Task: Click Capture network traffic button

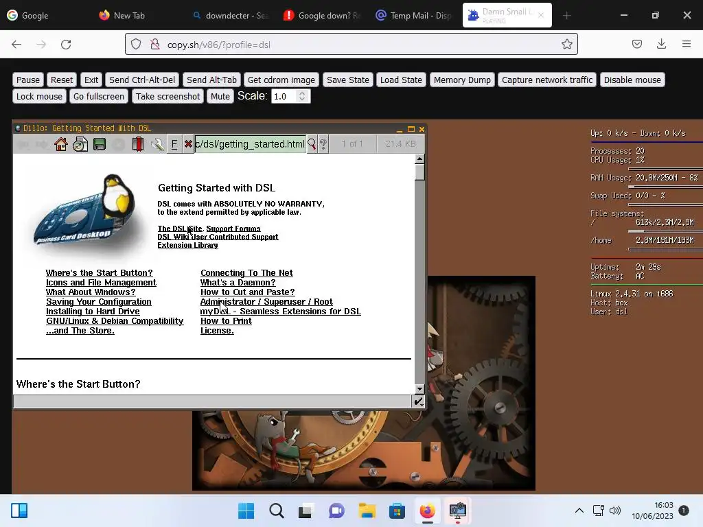Action: [547, 80]
